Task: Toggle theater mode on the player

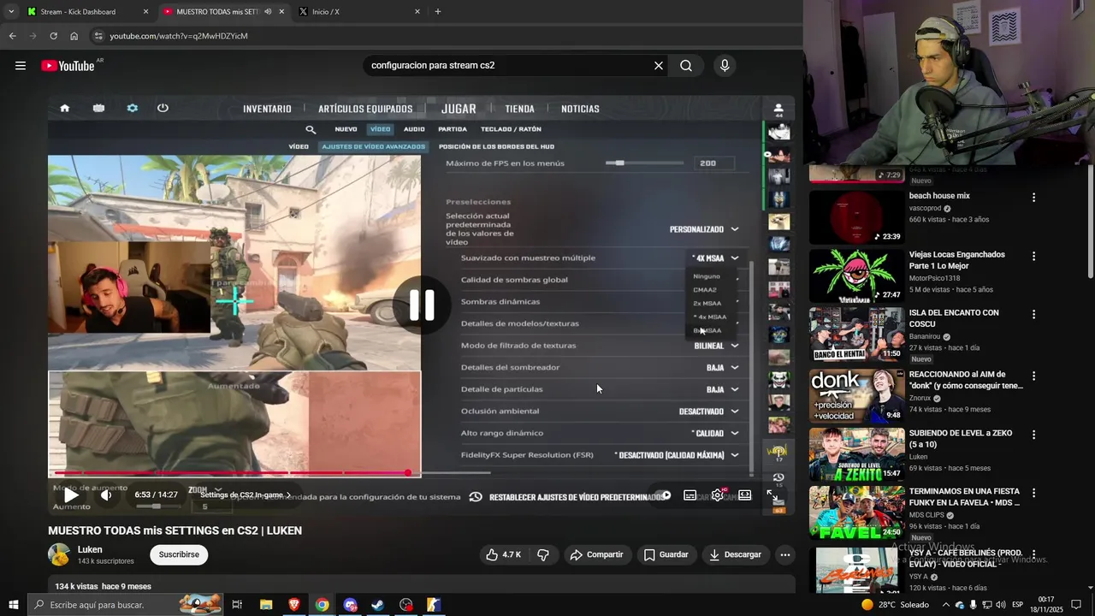Action: coord(745,495)
